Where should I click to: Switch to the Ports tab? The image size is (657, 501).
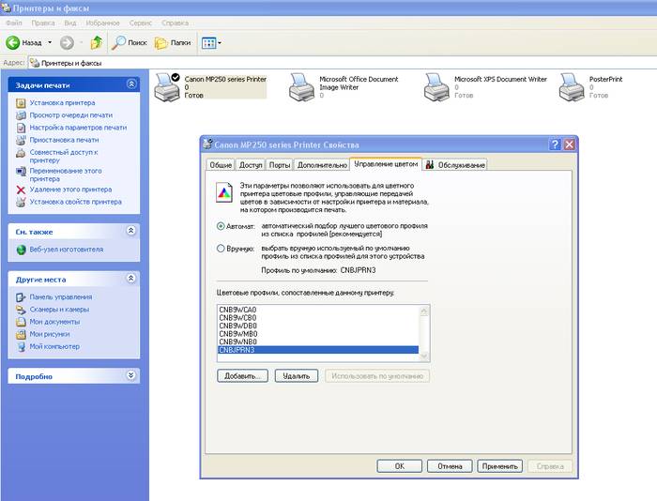[279, 165]
